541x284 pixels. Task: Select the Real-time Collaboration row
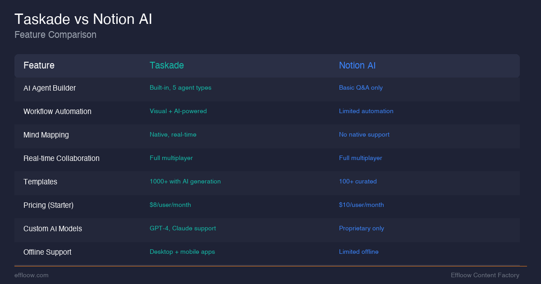click(61, 158)
